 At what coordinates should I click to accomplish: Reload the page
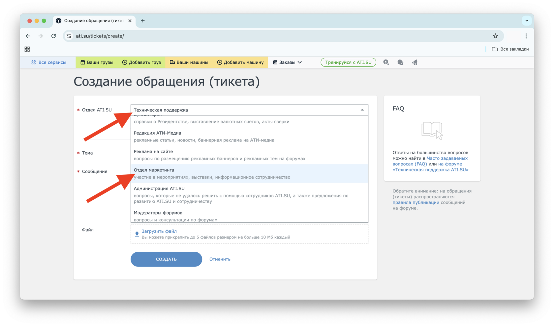[x=53, y=36]
